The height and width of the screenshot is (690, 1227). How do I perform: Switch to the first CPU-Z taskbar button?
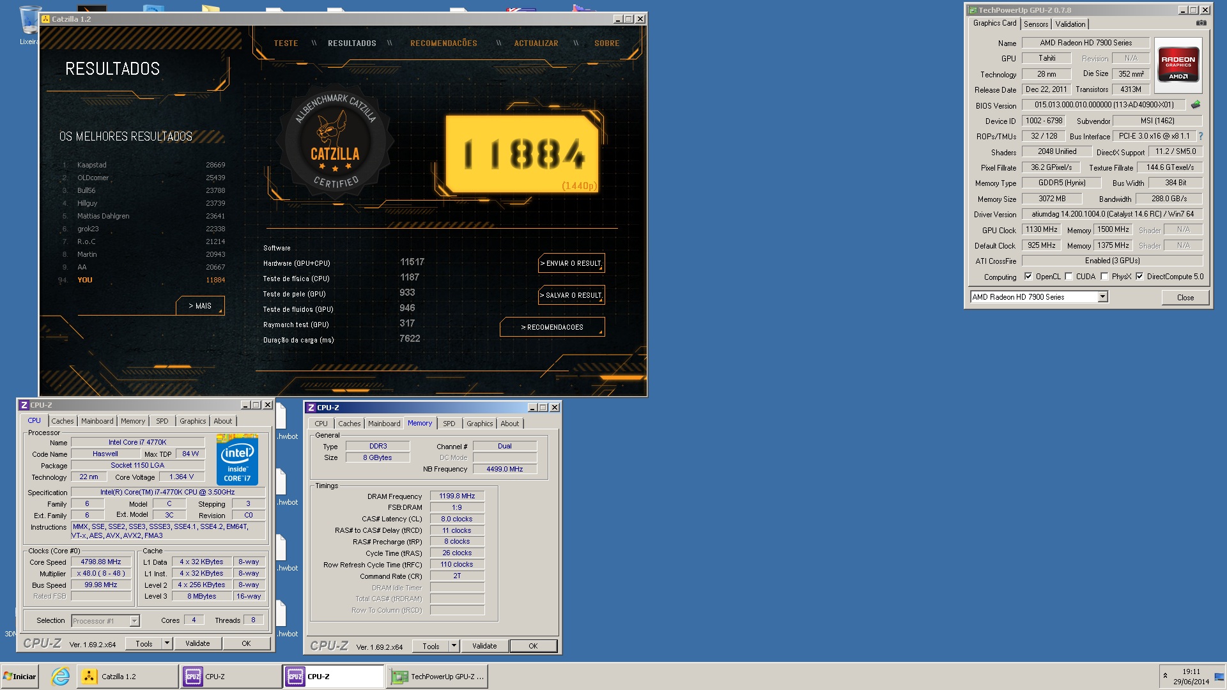(230, 677)
